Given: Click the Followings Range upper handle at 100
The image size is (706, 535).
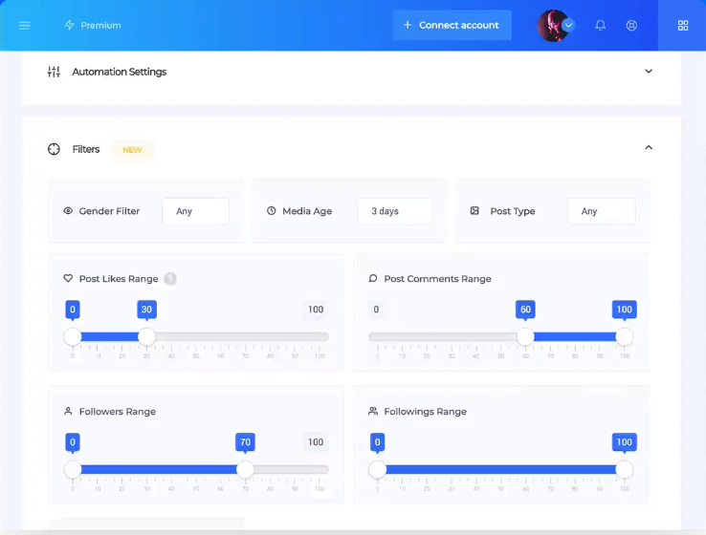Looking at the screenshot, I should [624, 469].
